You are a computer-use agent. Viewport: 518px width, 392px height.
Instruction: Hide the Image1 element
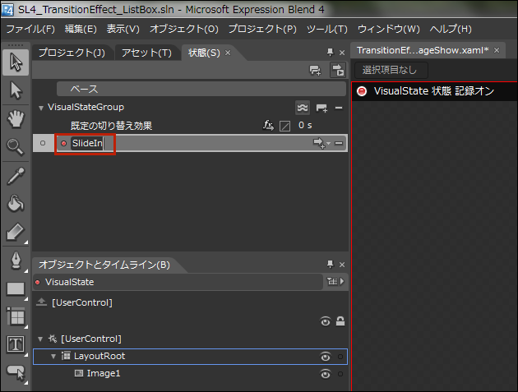click(326, 374)
